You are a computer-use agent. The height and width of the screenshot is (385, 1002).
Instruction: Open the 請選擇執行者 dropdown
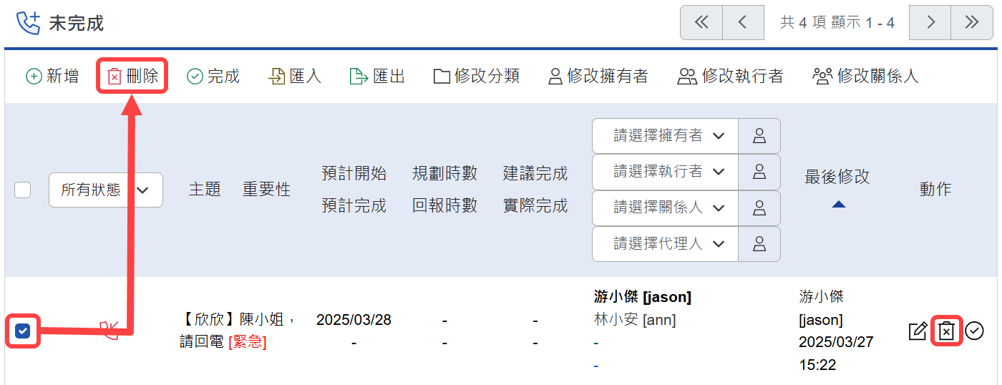[665, 172]
